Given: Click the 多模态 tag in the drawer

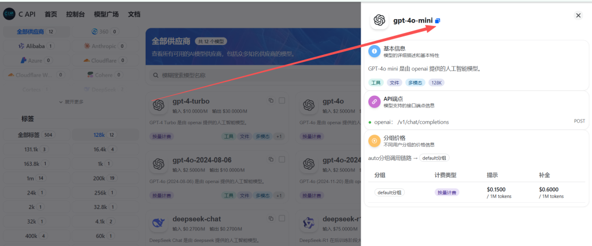Looking at the screenshot, I should coord(416,83).
